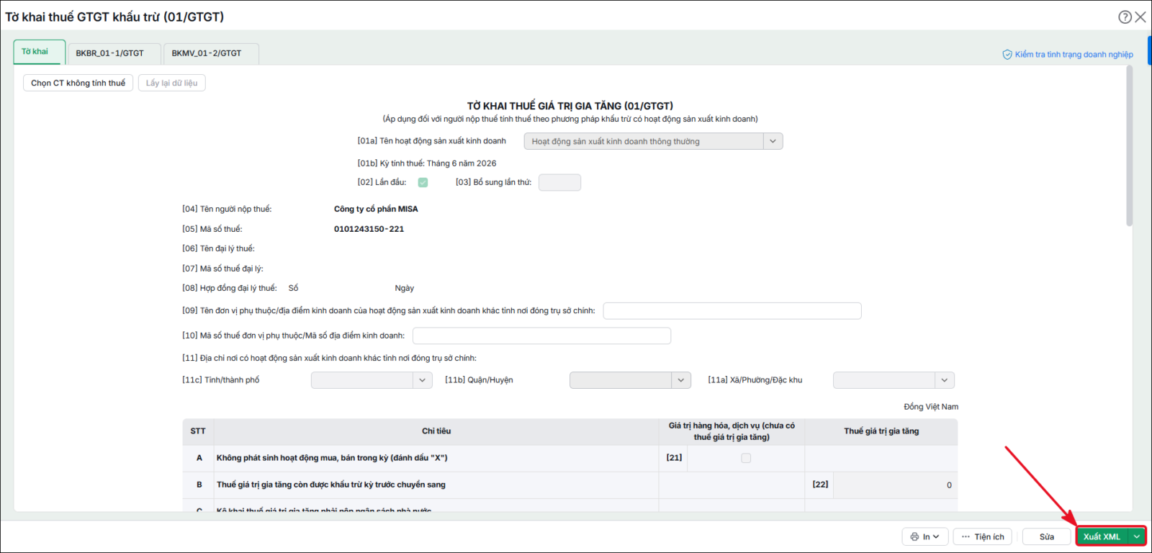The width and height of the screenshot is (1152, 553).
Task: Click Chọn CT không tính thuế button
Action: (x=78, y=83)
